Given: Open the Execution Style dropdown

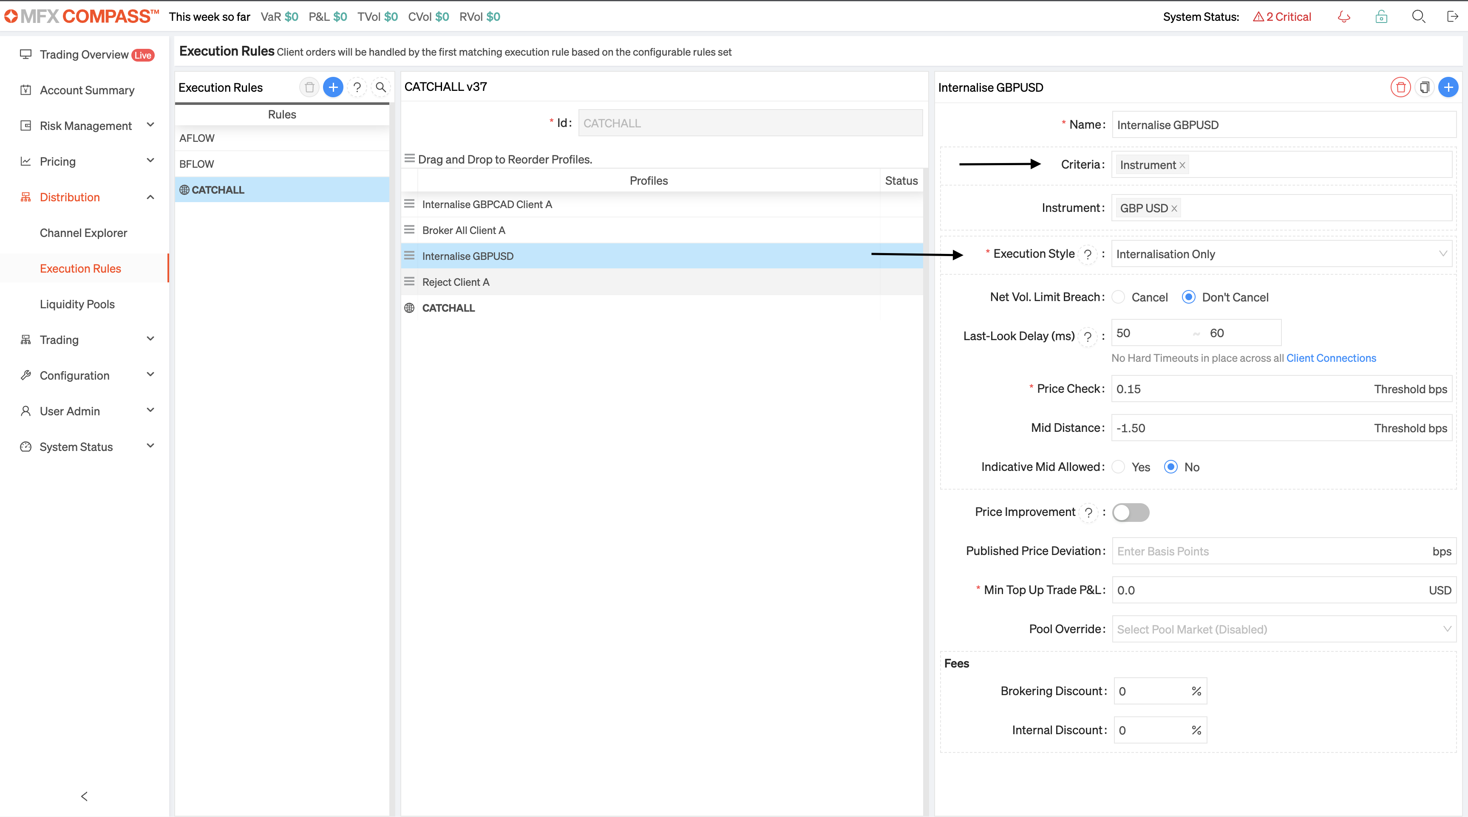Looking at the screenshot, I should [x=1282, y=254].
